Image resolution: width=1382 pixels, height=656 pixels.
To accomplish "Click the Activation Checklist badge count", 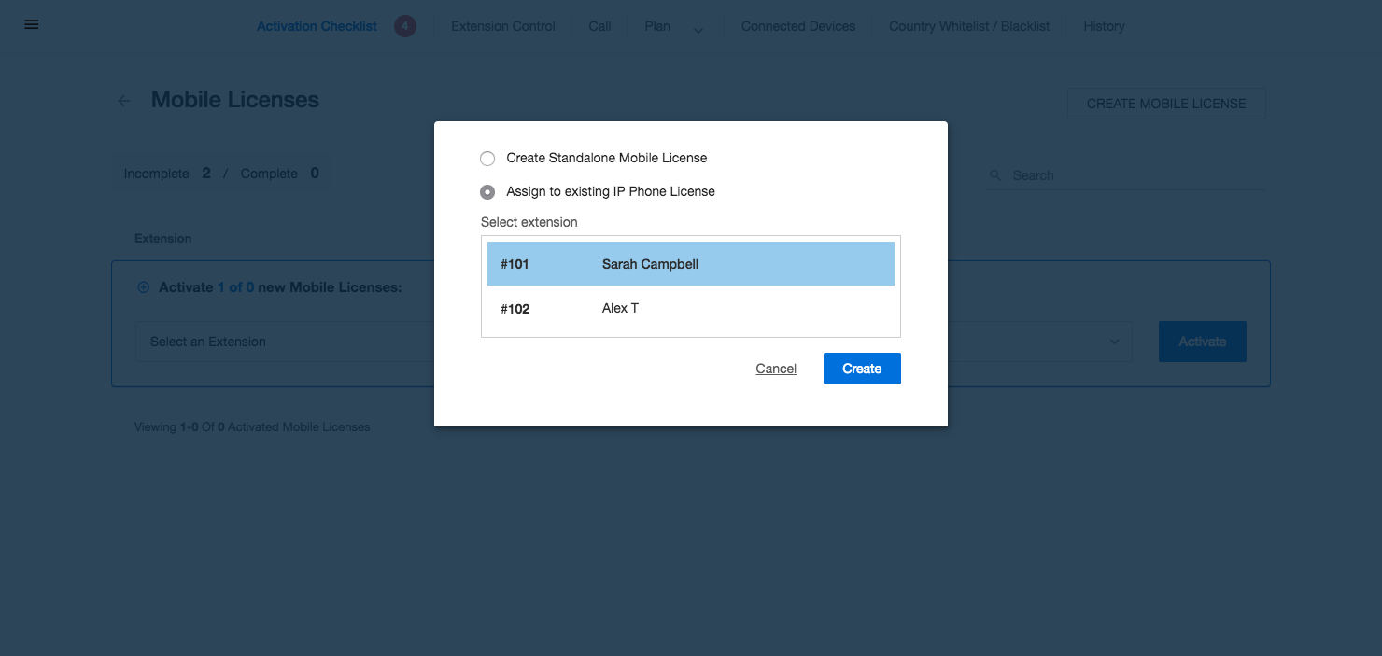I will pos(404,26).
